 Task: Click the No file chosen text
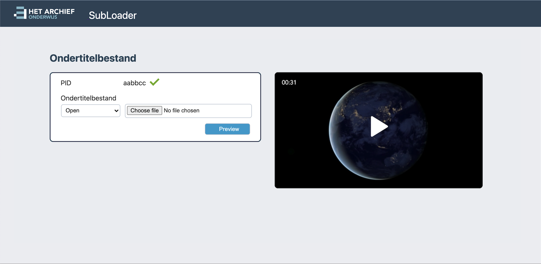point(182,110)
